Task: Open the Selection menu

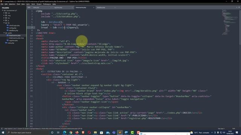Action: pyautogui.click(x=12, y=4)
